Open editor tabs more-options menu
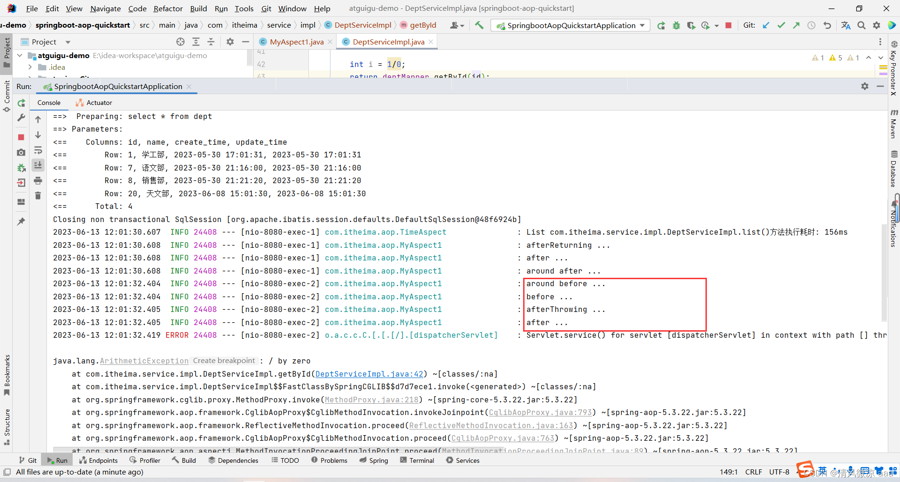The height and width of the screenshot is (482, 900). (x=880, y=42)
